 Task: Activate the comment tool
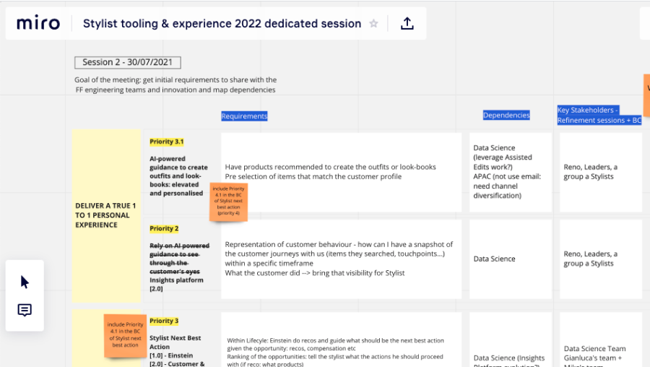25,311
